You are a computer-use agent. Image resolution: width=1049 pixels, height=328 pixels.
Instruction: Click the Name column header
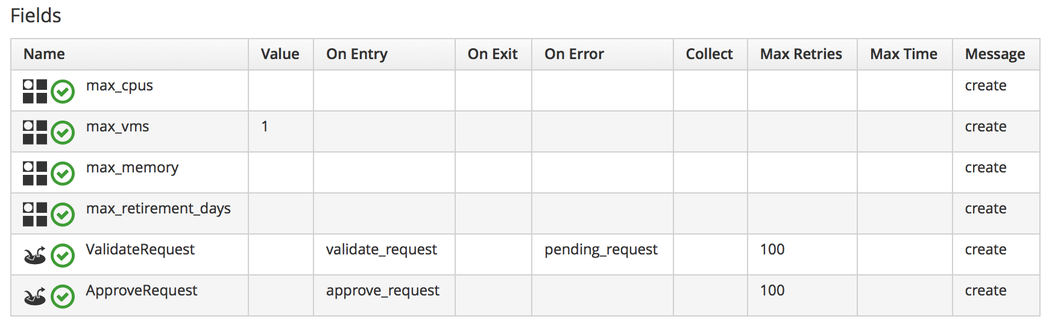pos(44,54)
